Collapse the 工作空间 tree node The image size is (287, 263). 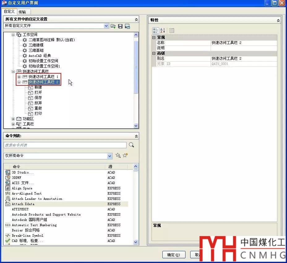point(13,35)
